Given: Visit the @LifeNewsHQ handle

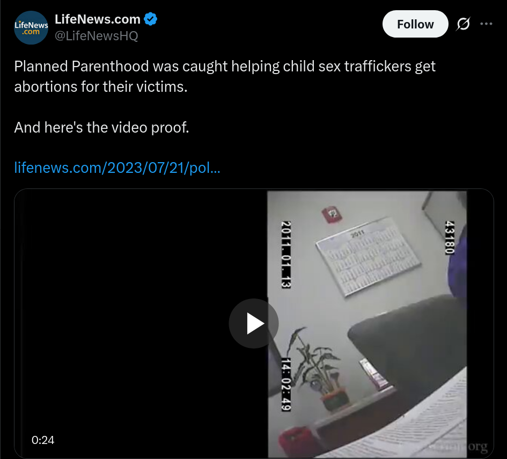Looking at the screenshot, I should 97,36.
